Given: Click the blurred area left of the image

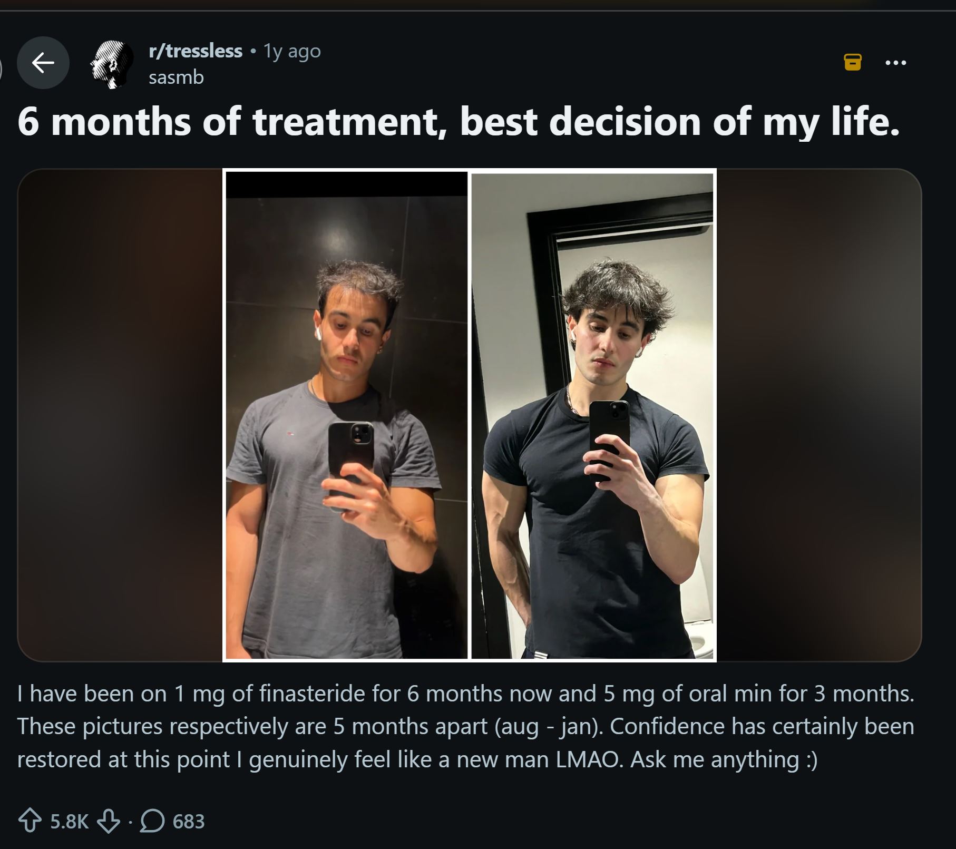Looking at the screenshot, I should [120, 415].
